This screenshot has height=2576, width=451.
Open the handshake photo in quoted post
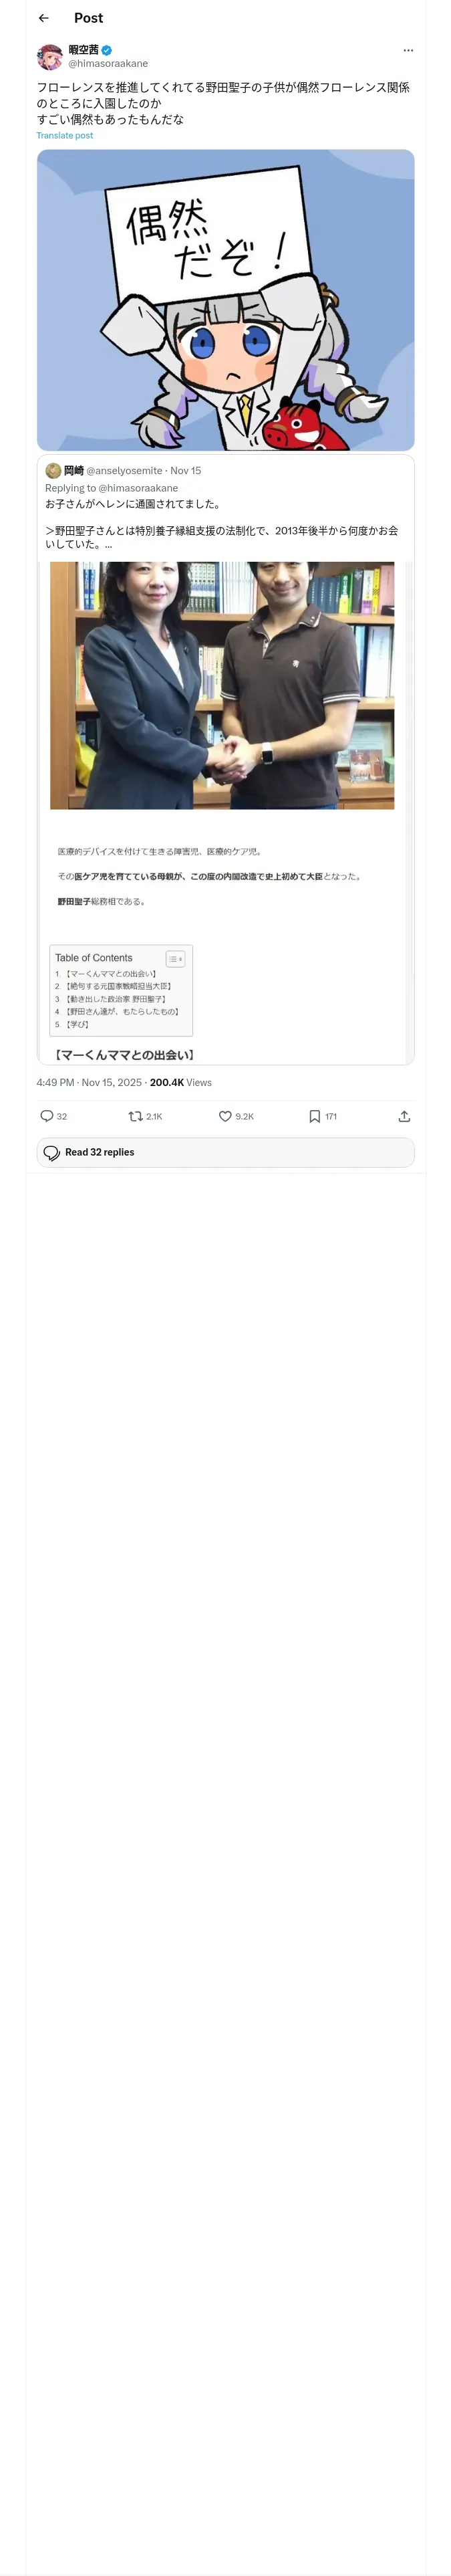click(x=222, y=685)
